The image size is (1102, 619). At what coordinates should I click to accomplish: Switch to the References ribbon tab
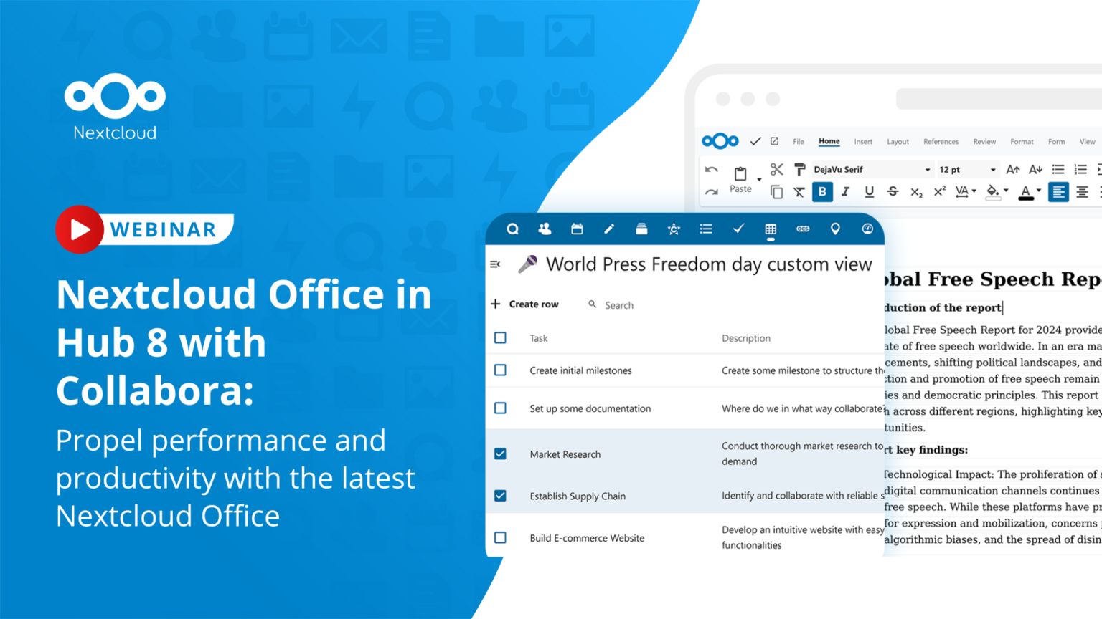(x=941, y=141)
